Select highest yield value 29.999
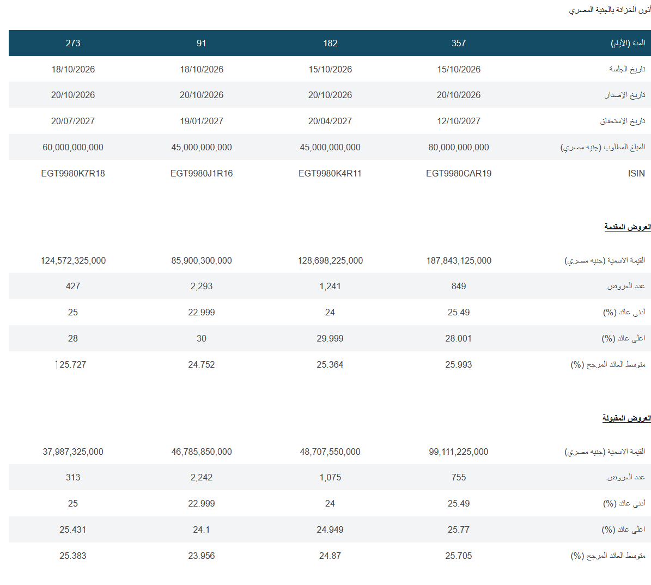This screenshot has width=651, height=585. [330, 339]
